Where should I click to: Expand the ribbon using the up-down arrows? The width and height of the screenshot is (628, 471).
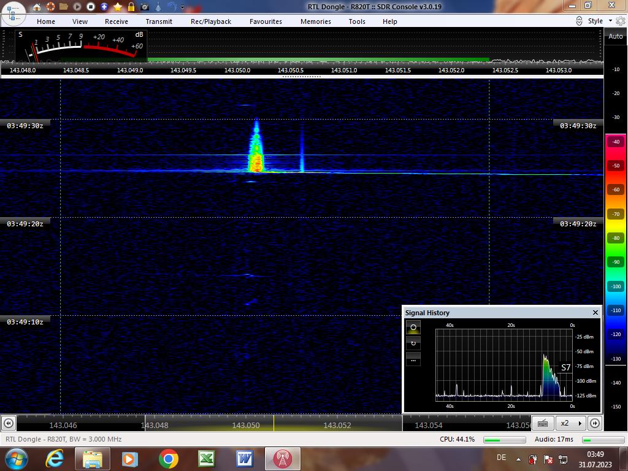pos(579,21)
